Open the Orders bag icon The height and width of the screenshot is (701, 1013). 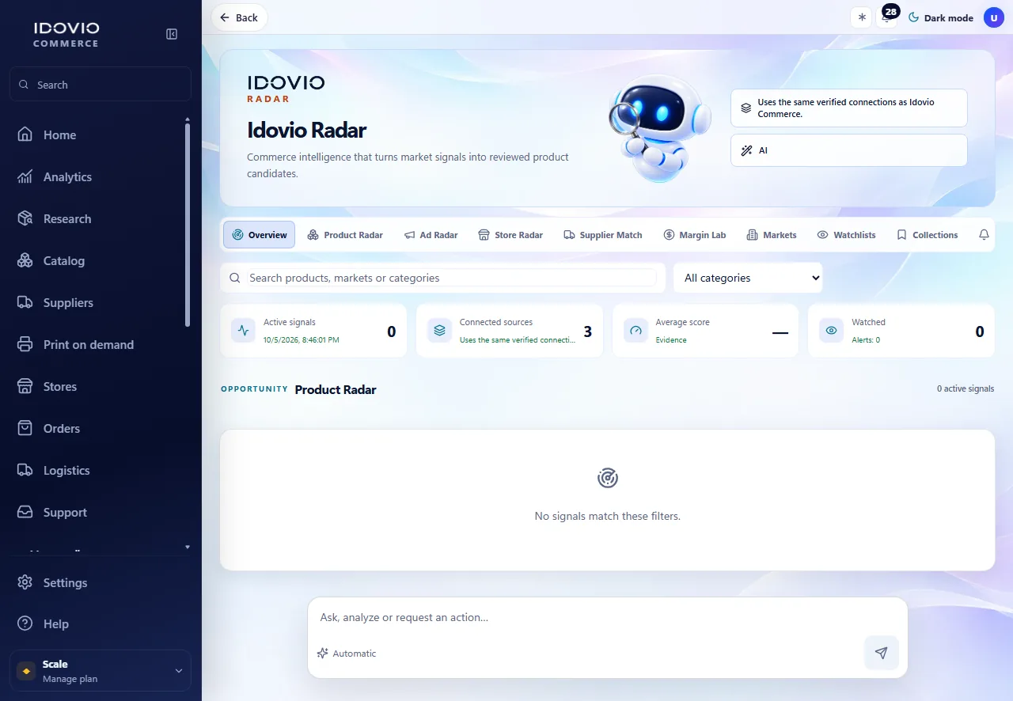(x=25, y=429)
